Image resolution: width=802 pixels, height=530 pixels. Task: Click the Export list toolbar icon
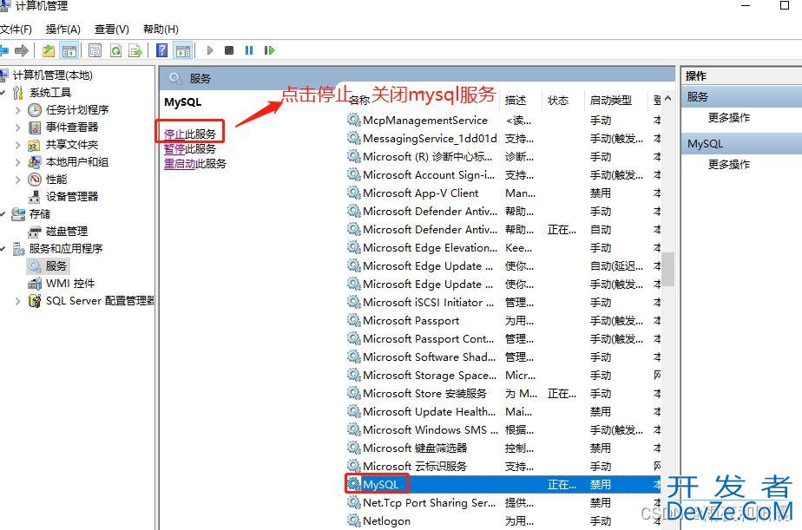[135, 50]
